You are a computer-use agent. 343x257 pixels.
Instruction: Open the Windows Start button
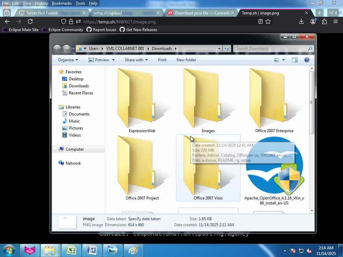coord(9,250)
